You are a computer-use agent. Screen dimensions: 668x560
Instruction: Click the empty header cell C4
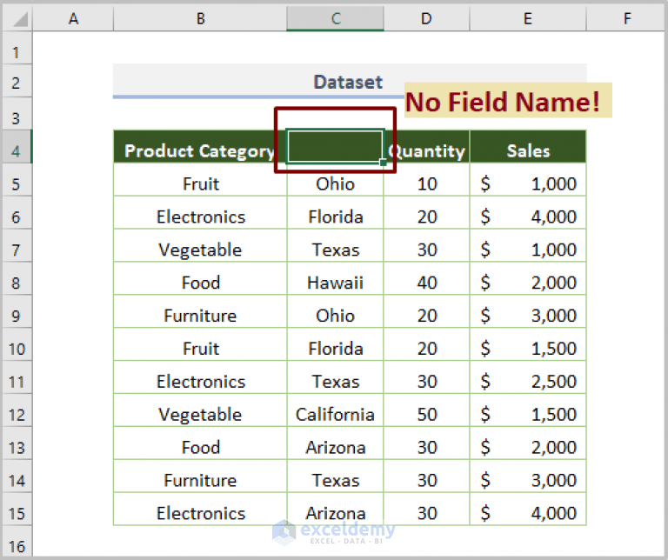335,147
